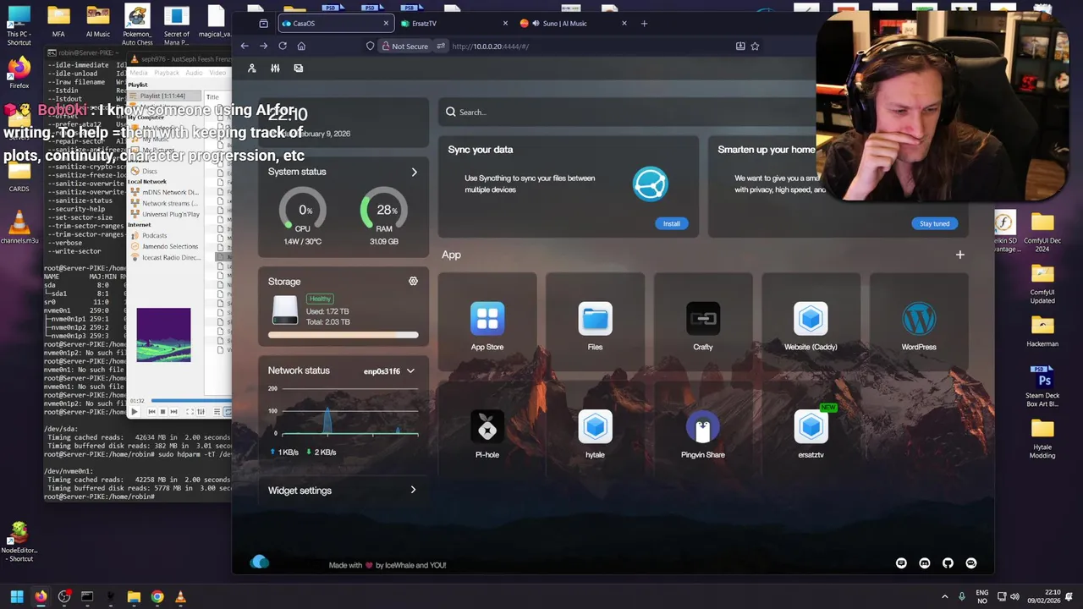Open the Website (Caddy) app

(x=811, y=319)
